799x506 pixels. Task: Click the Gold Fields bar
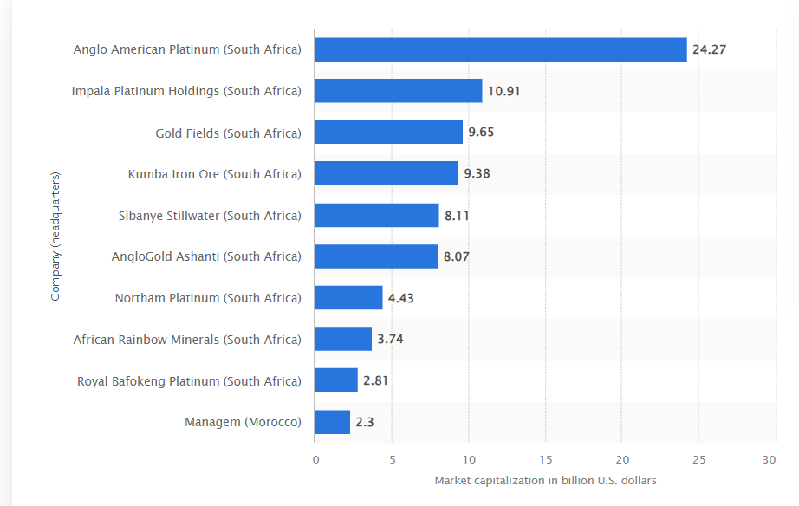(389, 132)
